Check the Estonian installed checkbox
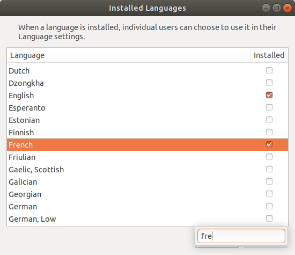295x255 pixels. [269, 120]
